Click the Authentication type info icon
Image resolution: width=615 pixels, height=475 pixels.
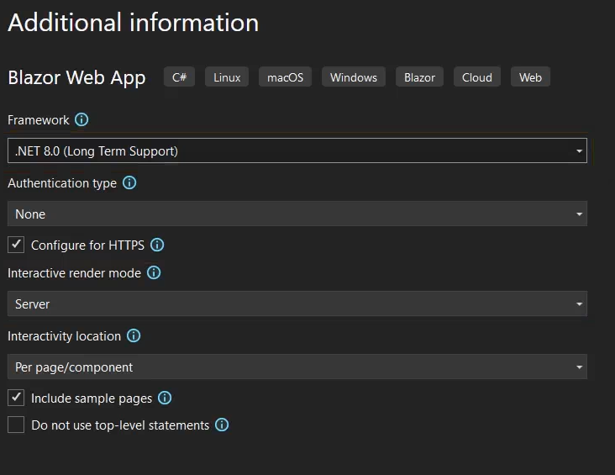click(x=129, y=182)
